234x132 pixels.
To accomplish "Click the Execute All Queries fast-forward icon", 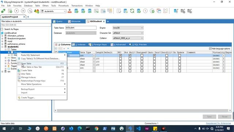I will (23, 11).
